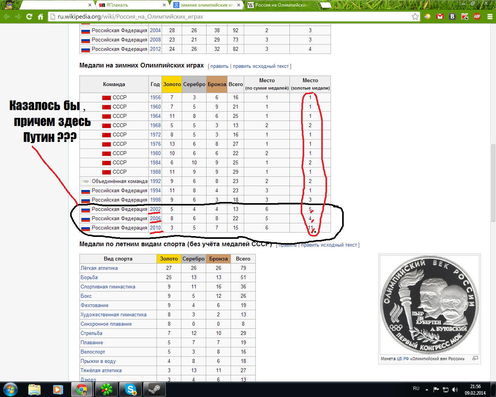Reload the Wikipedia page
This screenshot has height=397, width=496.
point(29,17)
